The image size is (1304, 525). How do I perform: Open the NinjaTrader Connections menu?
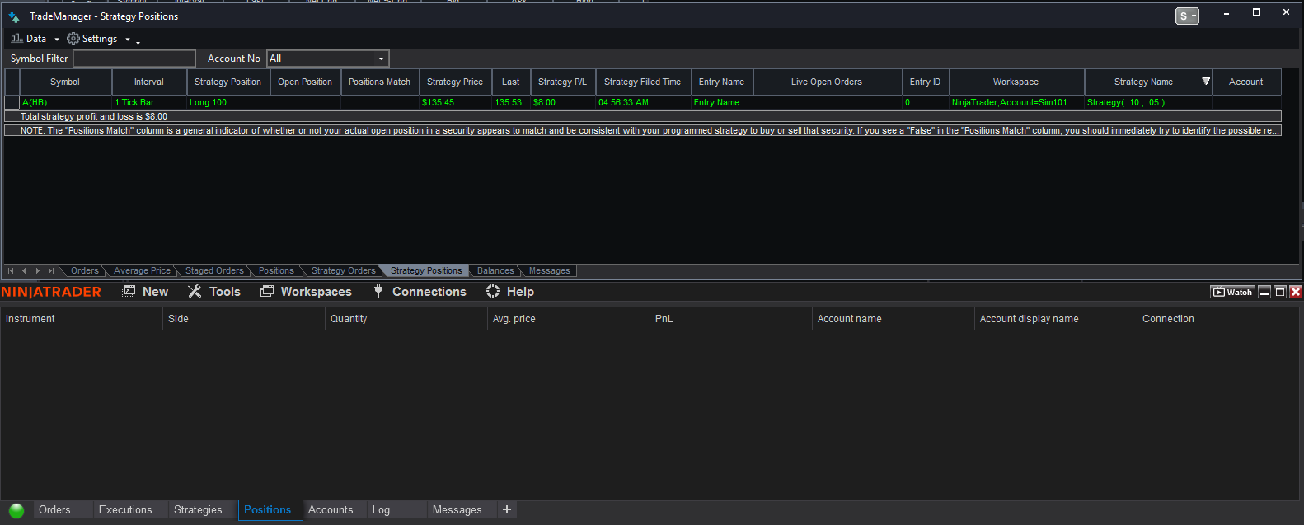pyautogui.click(x=420, y=292)
